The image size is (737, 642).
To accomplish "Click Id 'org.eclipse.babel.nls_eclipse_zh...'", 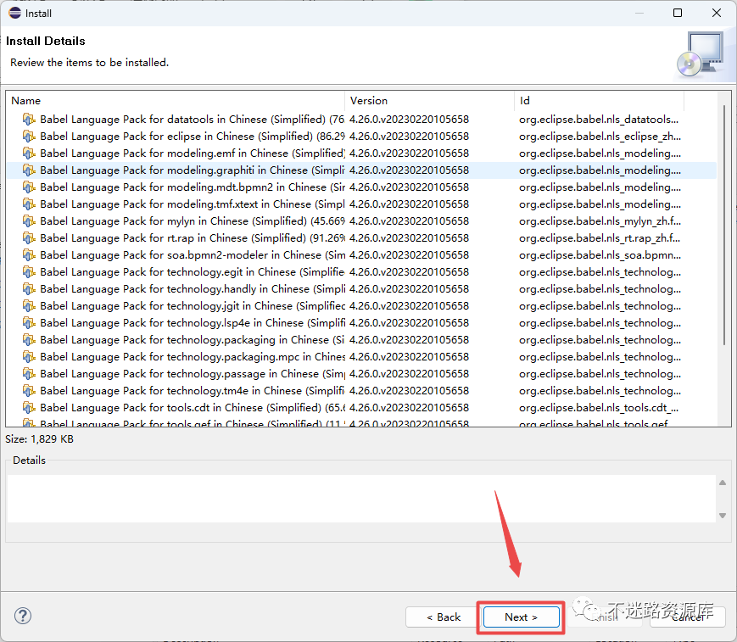I will pos(600,137).
